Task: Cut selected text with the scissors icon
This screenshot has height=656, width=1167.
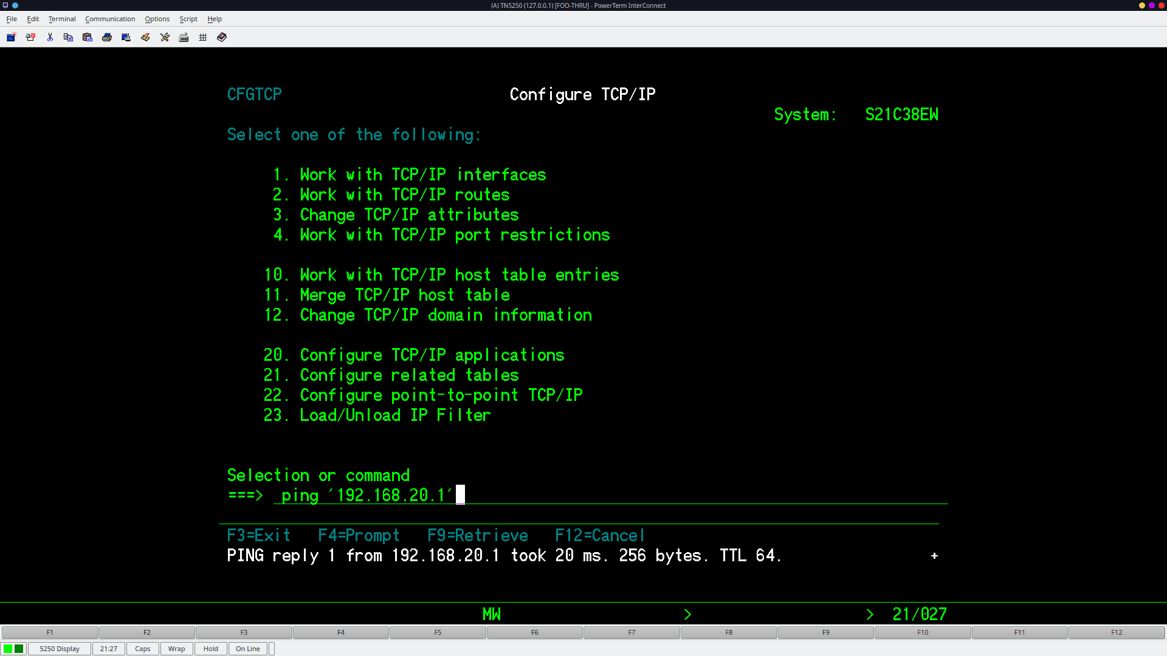Action: point(50,37)
